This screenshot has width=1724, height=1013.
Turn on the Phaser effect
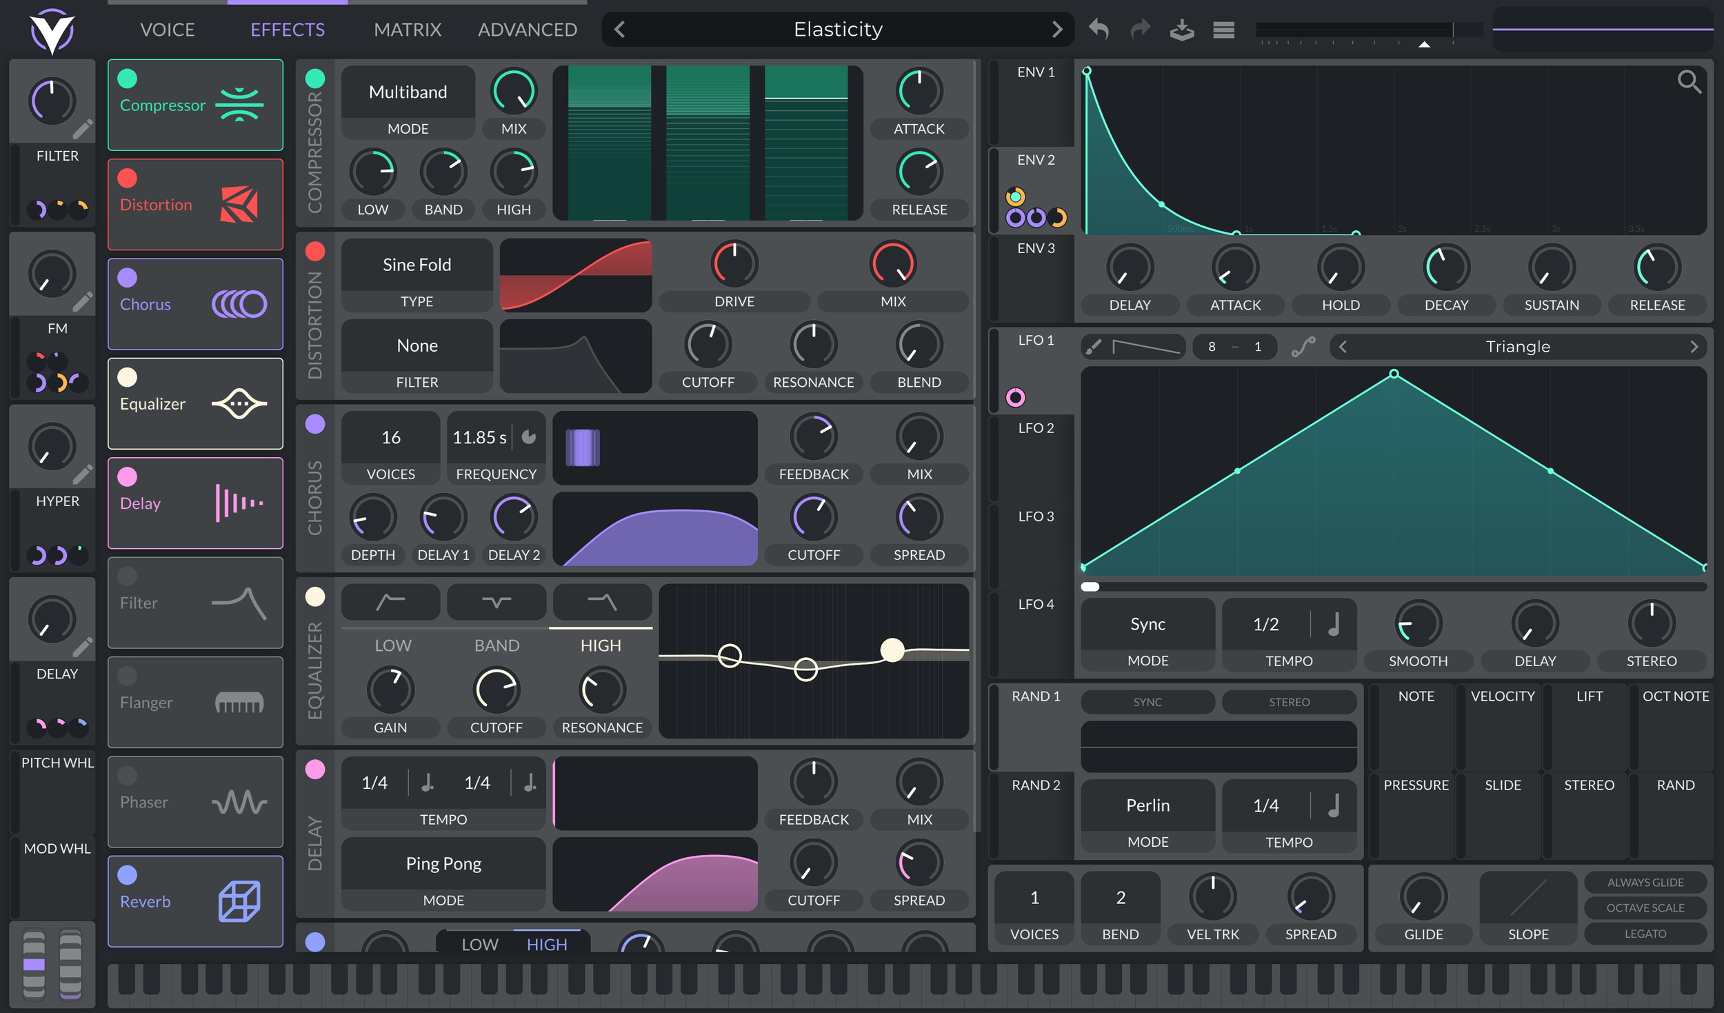pos(128,775)
